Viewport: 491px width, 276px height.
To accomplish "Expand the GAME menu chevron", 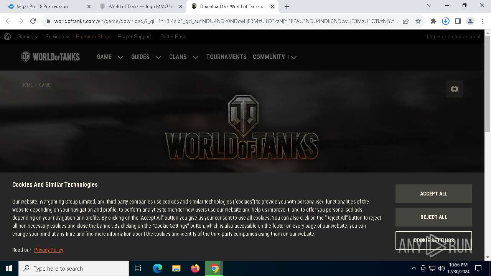I will 120,57.
